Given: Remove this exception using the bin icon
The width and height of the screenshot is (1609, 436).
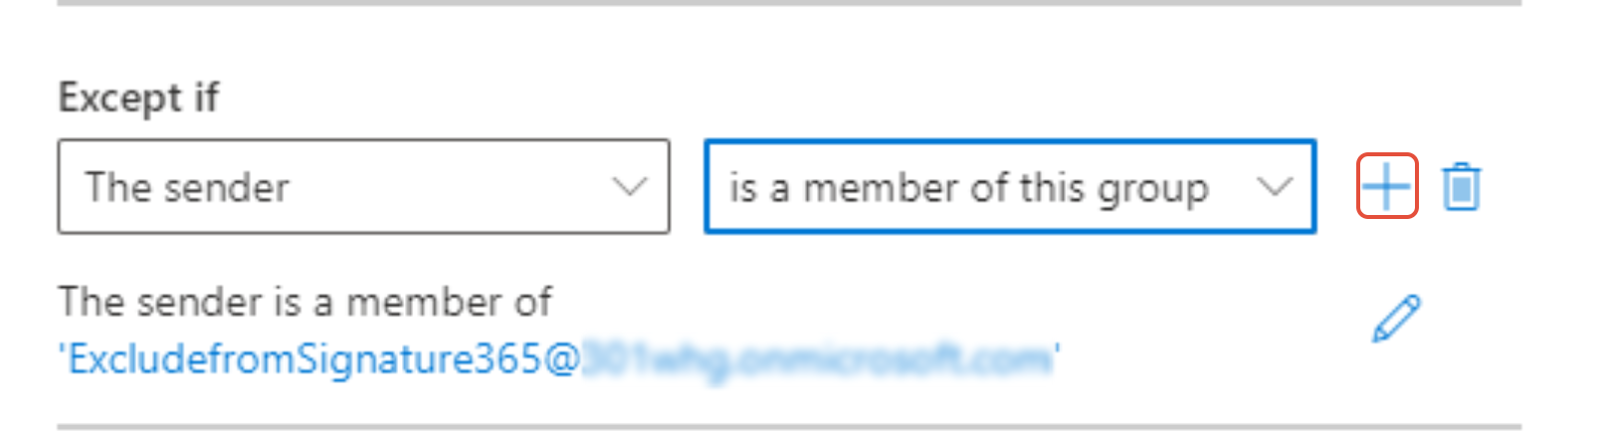Looking at the screenshot, I should tap(1462, 187).
